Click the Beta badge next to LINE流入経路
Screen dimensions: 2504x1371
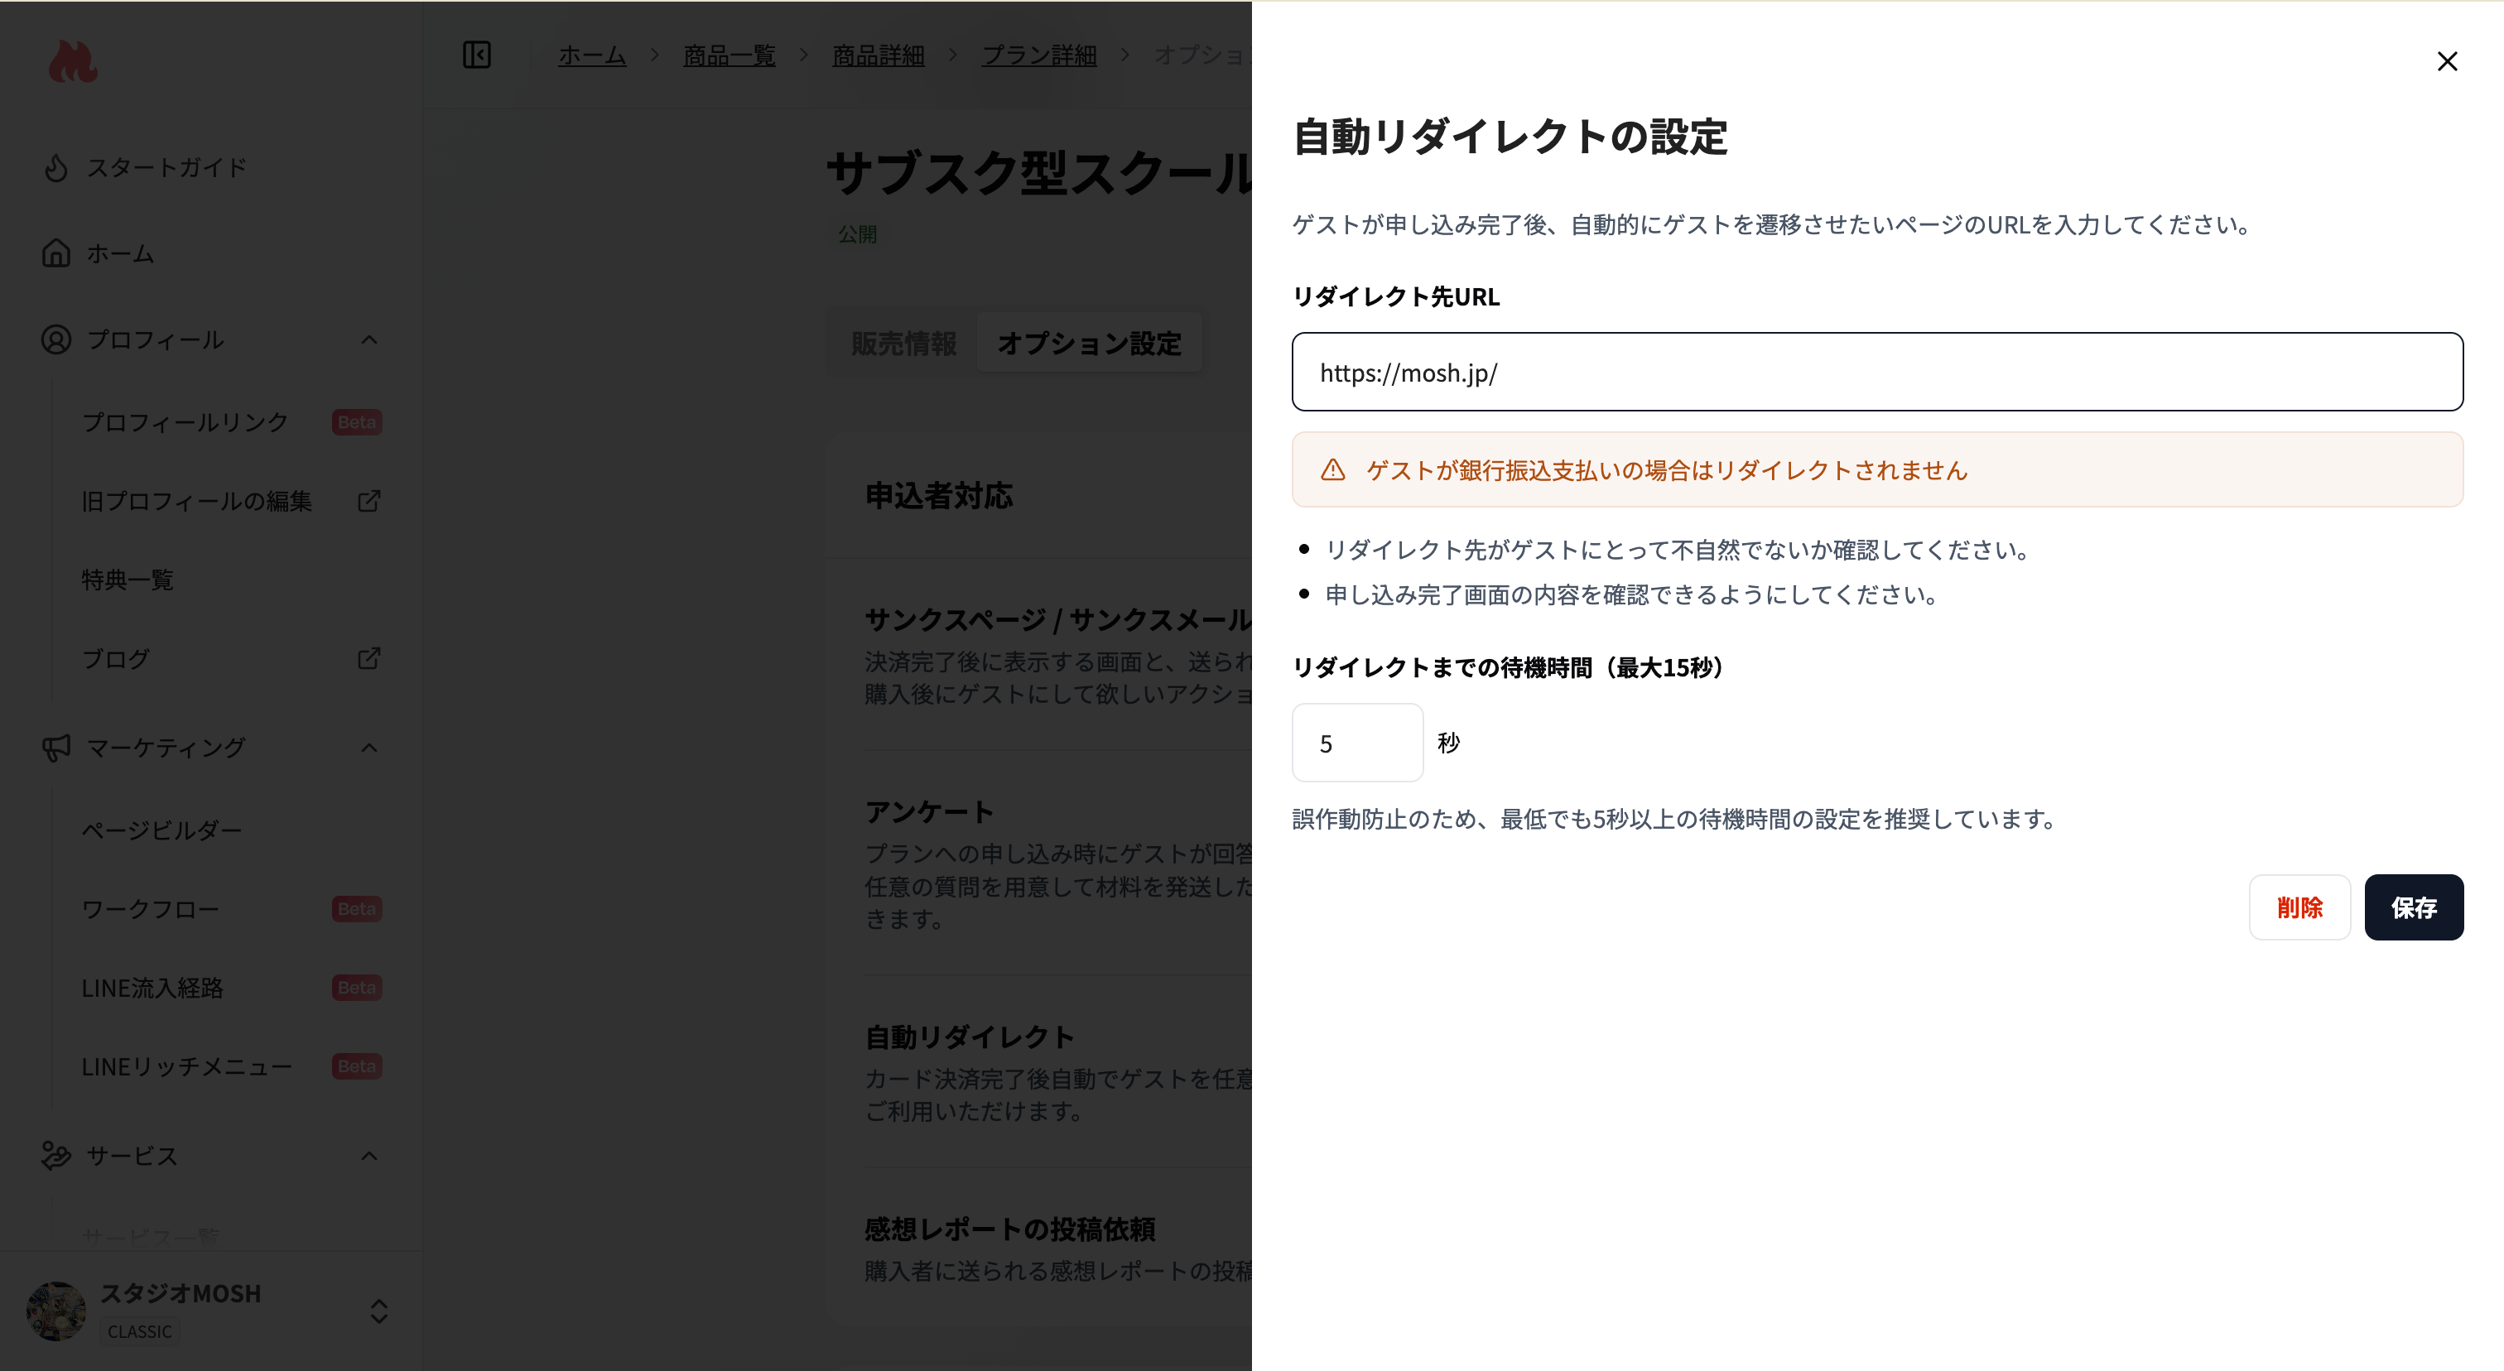click(x=357, y=987)
